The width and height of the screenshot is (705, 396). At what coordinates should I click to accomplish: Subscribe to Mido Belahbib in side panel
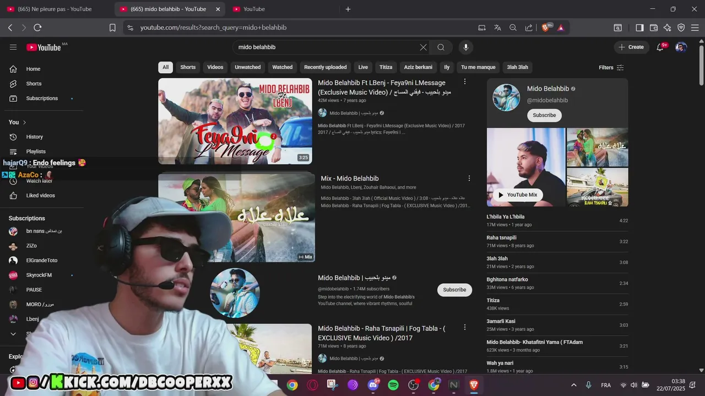544,115
